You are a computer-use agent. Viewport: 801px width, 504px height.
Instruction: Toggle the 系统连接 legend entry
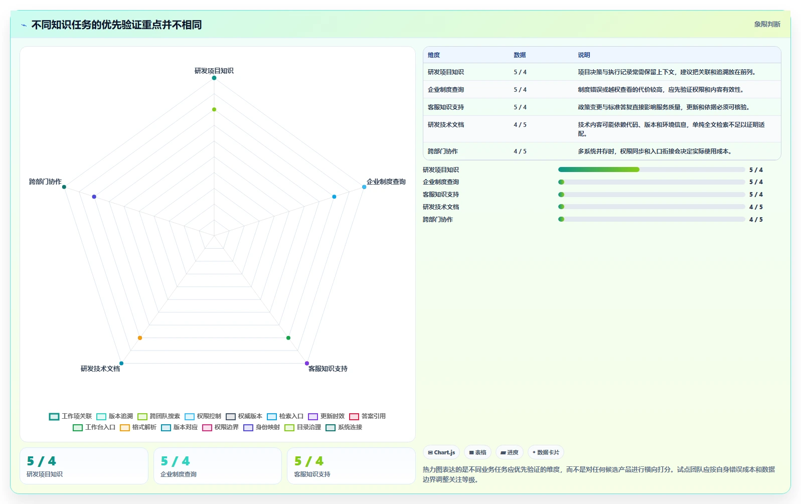coord(344,427)
